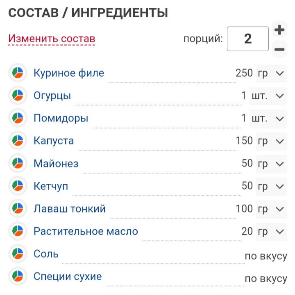295x295 pixels.
Task: Decrease portions with the minus button
Action: (x=279, y=49)
